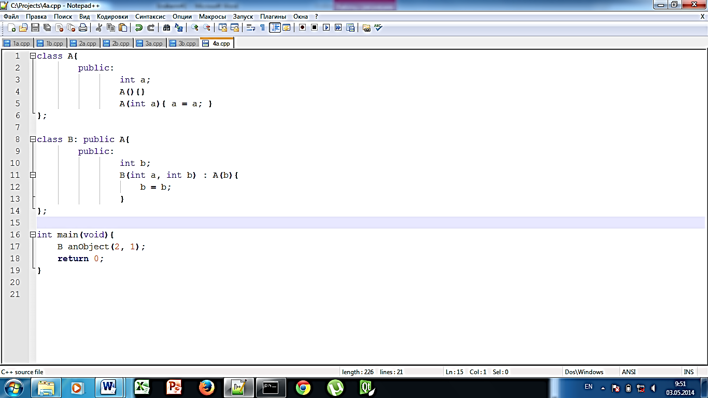
Task: Run macro multiple times icon
Action: [x=338, y=27]
